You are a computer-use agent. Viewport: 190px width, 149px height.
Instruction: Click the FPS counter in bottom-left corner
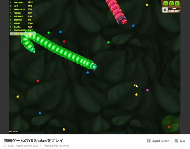(x=13, y=131)
